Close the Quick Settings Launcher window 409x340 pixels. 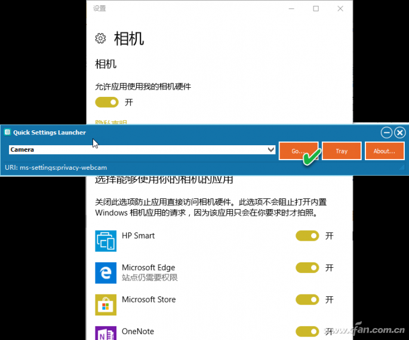(x=400, y=133)
